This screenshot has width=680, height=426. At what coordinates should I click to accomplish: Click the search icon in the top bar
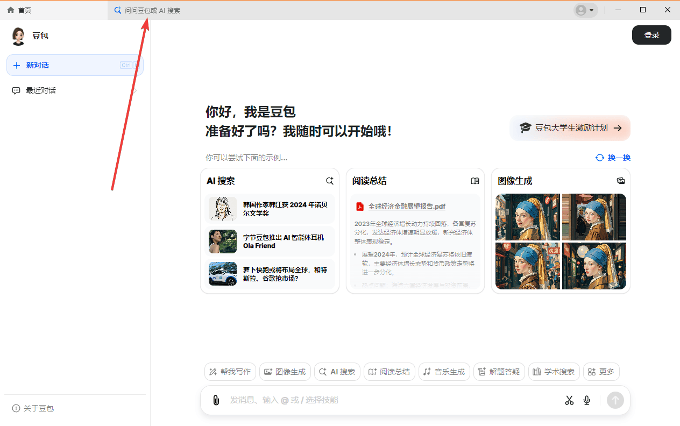click(x=117, y=10)
